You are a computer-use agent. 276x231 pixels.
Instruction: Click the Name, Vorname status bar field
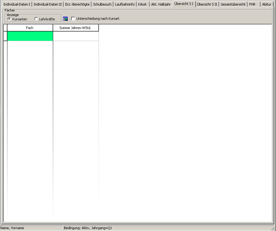[x=31, y=228]
